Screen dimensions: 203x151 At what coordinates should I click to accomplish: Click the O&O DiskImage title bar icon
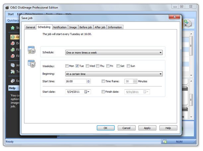point(8,6)
